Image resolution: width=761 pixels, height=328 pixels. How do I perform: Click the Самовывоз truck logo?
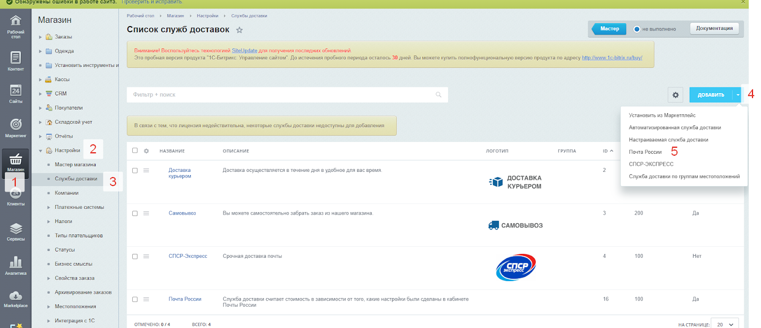(x=515, y=225)
